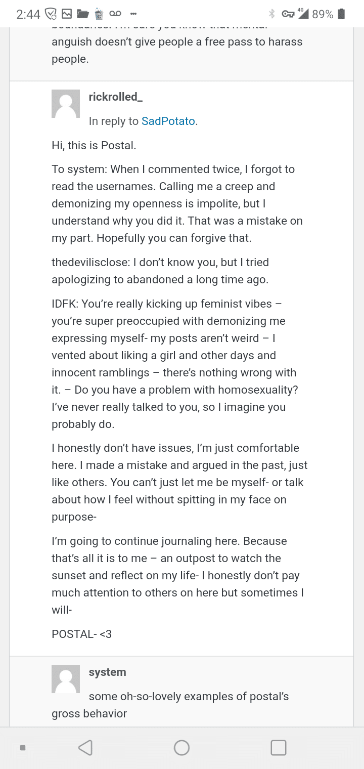Open the SadPotato reply link
Viewport: 364px width, 769px height.
168,121
